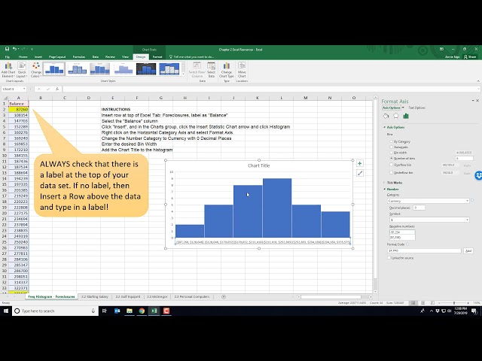The width and height of the screenshot is (482, 361).
Task: Click the Share button
Action: 470,57
